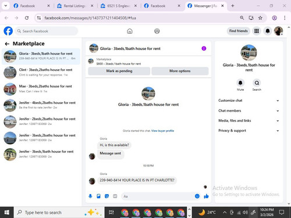The image size is (291, 218).
Task: Switch to the 6521 S Englewood tab
Action: tap(119, 6)
